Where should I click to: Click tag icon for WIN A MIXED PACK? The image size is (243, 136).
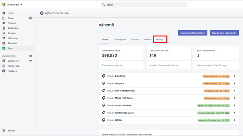click(103, 91)
